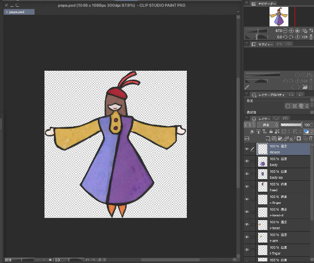Click the Navigator preview thumbnail
This screenshot has width=314, height=263.
(x=278, y=17)
